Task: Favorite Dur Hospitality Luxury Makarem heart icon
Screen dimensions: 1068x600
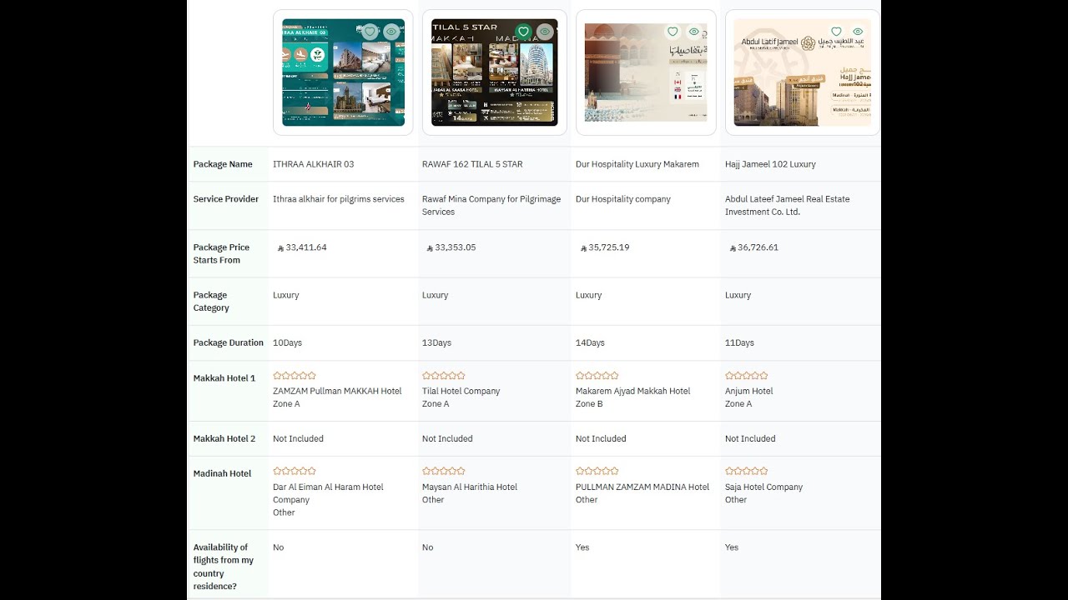Action: (673, 32)
